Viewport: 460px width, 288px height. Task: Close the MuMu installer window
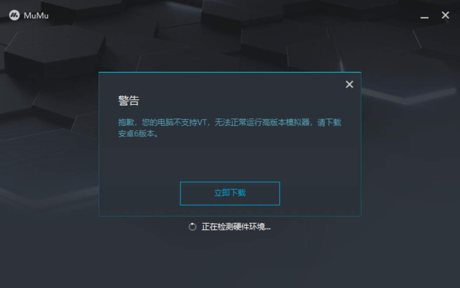(x=446, y=15)
